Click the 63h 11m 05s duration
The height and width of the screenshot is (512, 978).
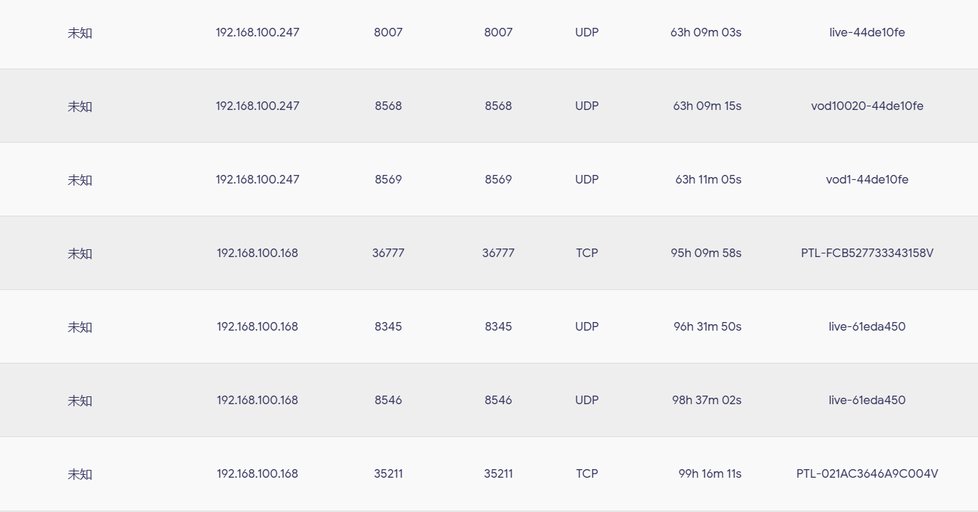708,179
